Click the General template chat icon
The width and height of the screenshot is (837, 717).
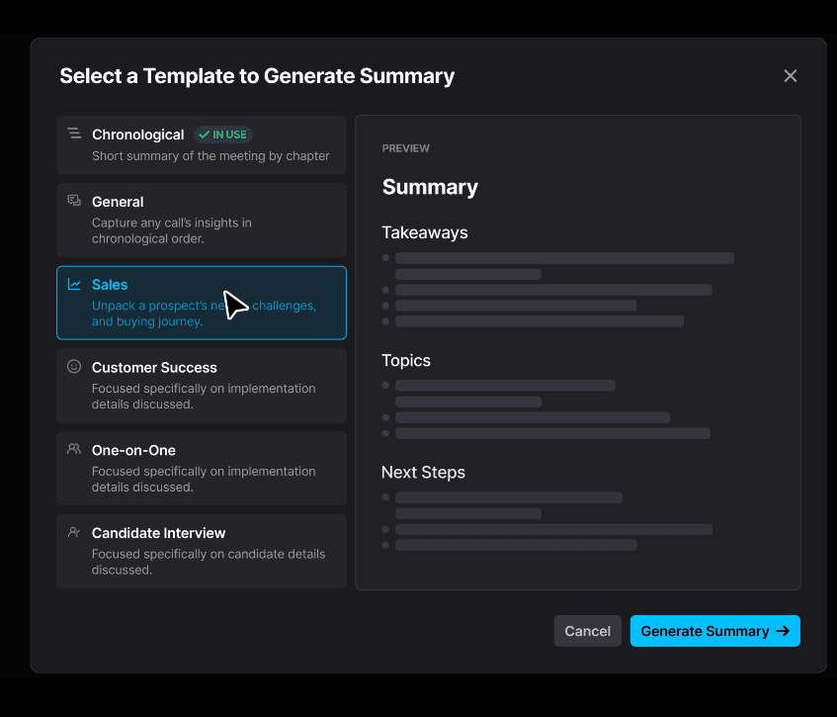(74, 201)
